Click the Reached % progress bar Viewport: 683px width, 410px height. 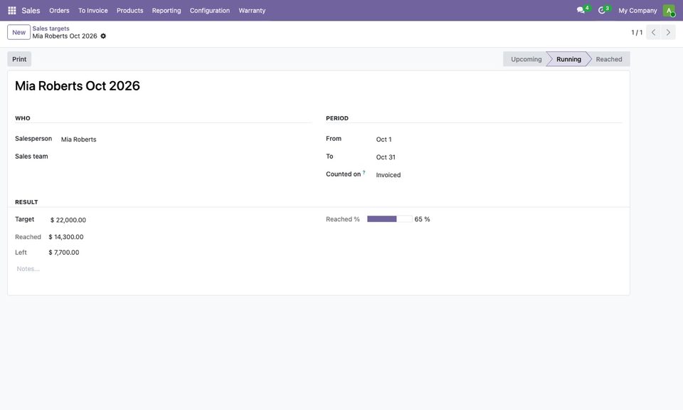(389, 219)
